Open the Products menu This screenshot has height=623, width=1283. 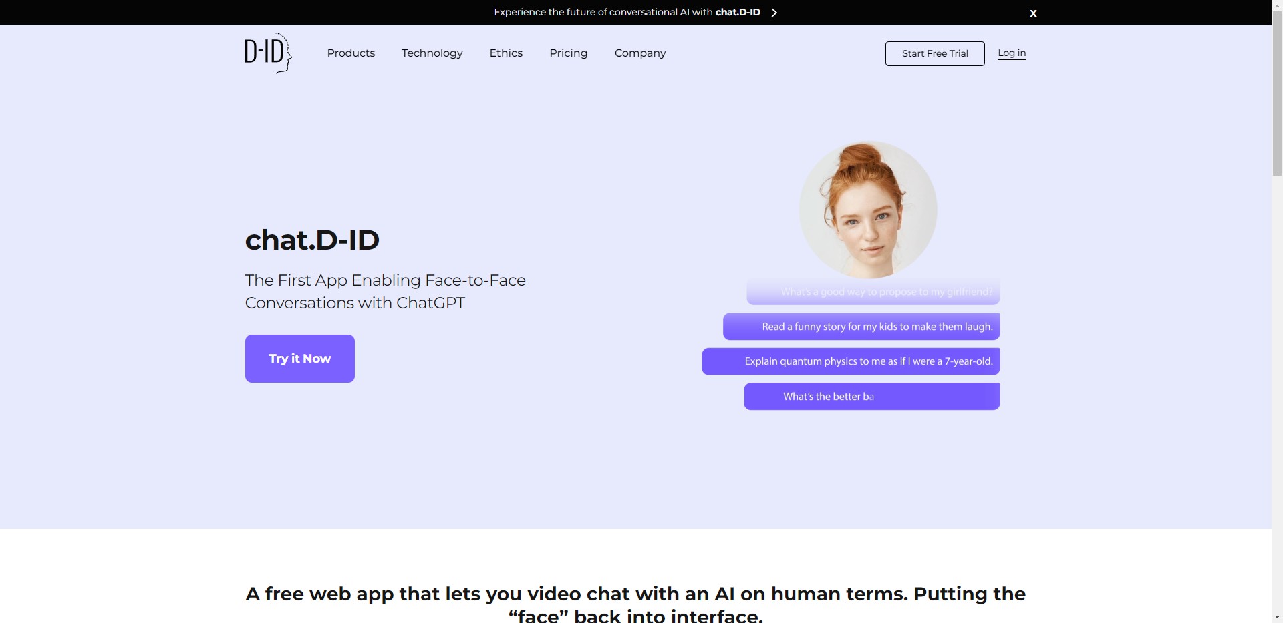click(x=350, y=53)
